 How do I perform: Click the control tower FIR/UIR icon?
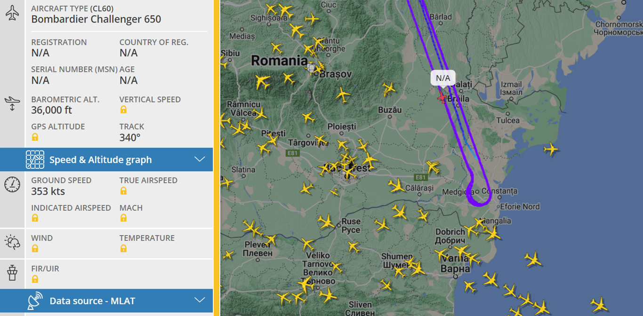[x=12, y=273]
